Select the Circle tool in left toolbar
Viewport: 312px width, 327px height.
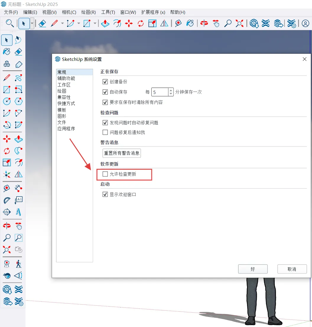coord(7,101)
